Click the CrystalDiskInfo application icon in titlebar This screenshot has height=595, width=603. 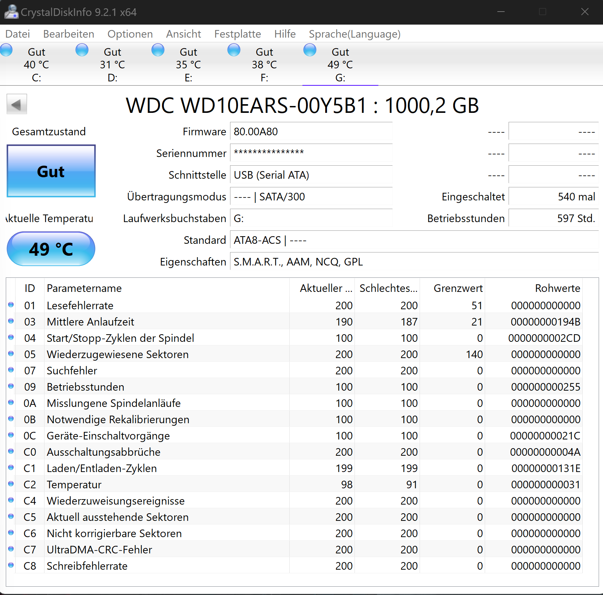11,12
